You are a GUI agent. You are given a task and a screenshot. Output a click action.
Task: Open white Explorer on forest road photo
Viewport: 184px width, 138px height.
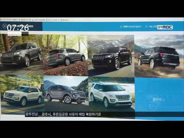[x=22, y=94]
